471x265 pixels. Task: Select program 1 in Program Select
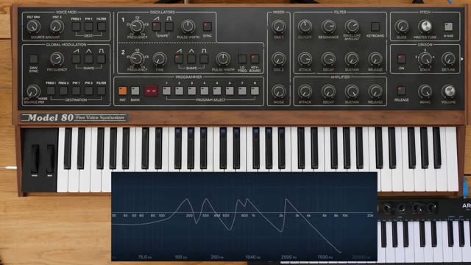[166, 91]
